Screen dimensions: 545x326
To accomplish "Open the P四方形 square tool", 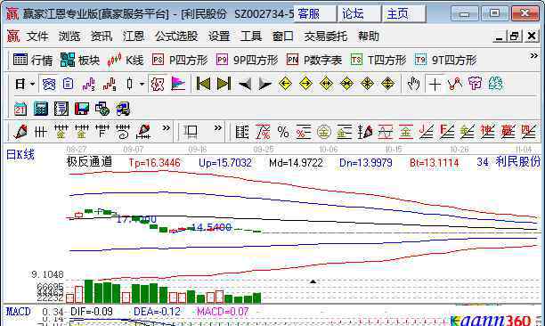I will (180, 61).
